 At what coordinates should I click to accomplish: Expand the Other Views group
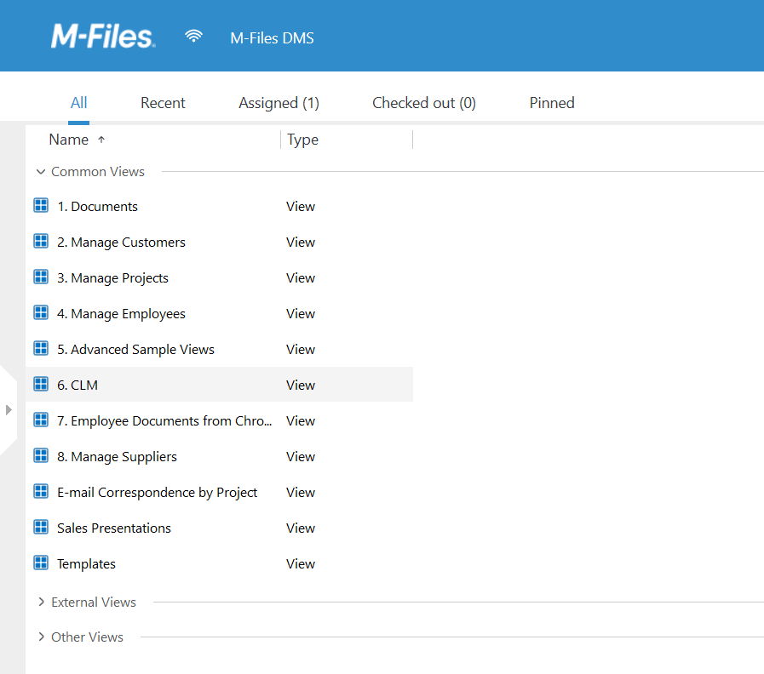pyautogui.click(x=41, y=637)
